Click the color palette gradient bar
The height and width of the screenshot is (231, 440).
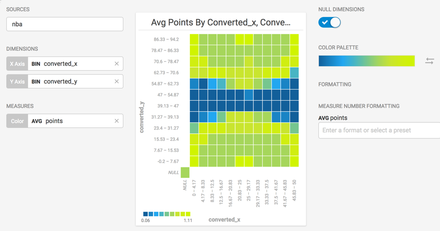(x=366, y=61)
